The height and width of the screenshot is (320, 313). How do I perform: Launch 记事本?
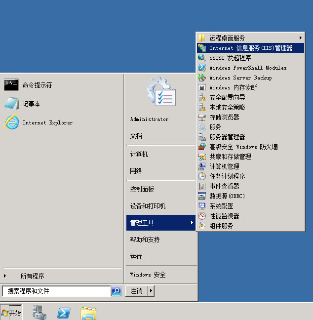click(x=31, y=104)
